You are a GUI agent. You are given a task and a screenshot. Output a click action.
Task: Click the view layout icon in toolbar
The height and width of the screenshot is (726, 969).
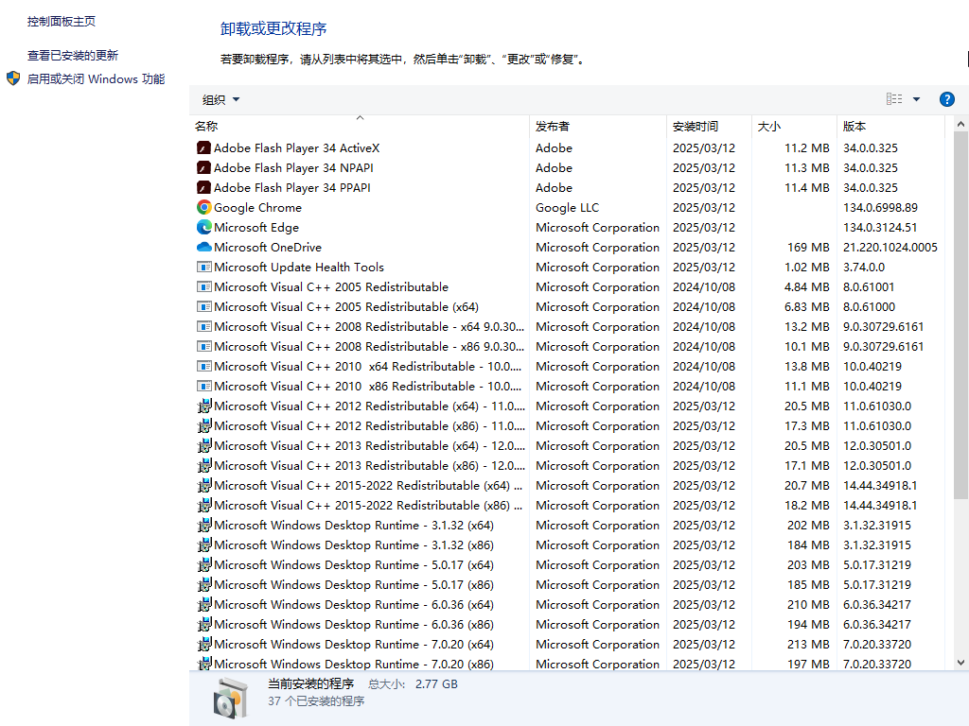pos(894,99)
